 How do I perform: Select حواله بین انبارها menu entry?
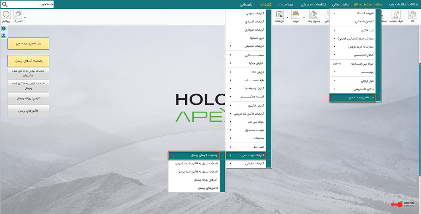(x=352, y=64)
